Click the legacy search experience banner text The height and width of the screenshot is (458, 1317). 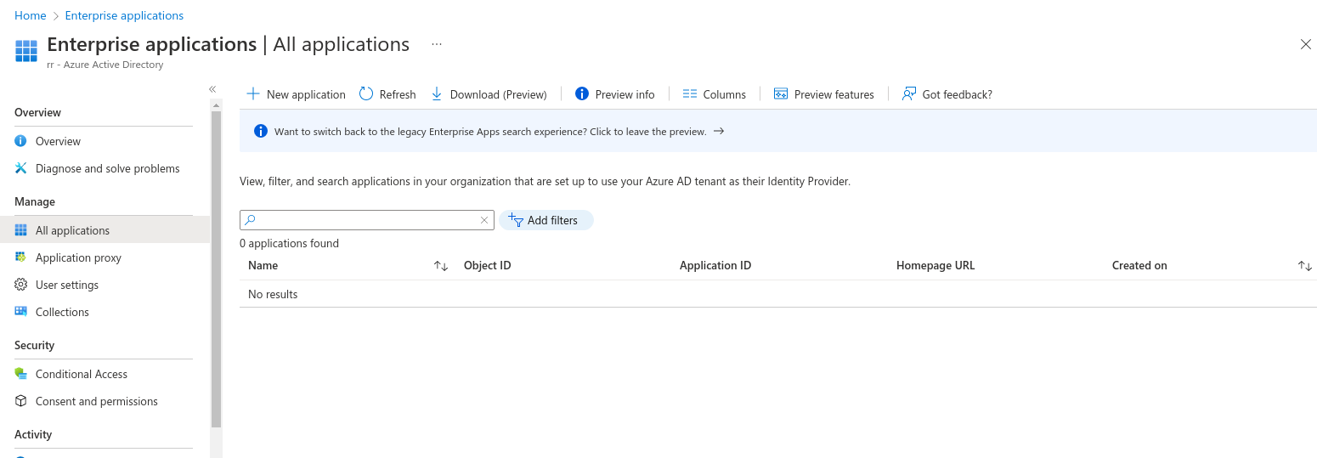click(490, 132)
